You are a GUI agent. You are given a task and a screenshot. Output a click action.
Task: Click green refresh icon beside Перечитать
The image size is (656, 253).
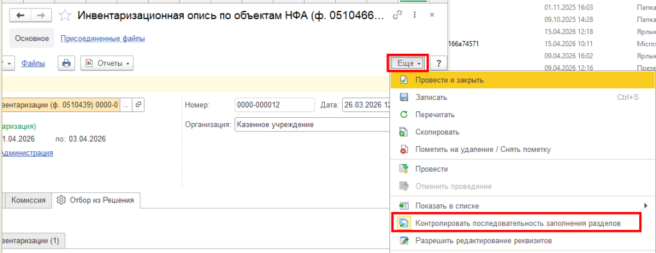coord(404,115)
